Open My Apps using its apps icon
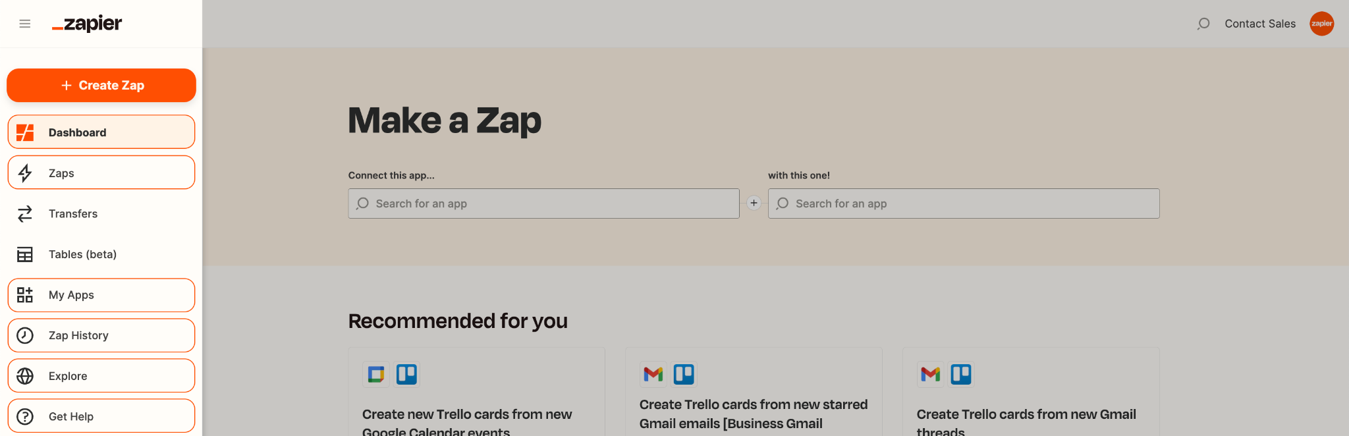 24,295
